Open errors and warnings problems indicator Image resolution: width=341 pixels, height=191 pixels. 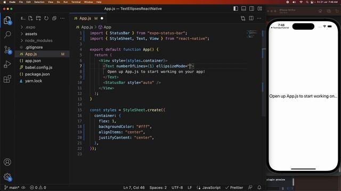click(x=38, y=187)
